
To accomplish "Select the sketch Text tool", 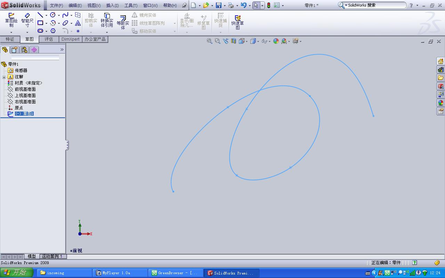I will tap(78, 23).
